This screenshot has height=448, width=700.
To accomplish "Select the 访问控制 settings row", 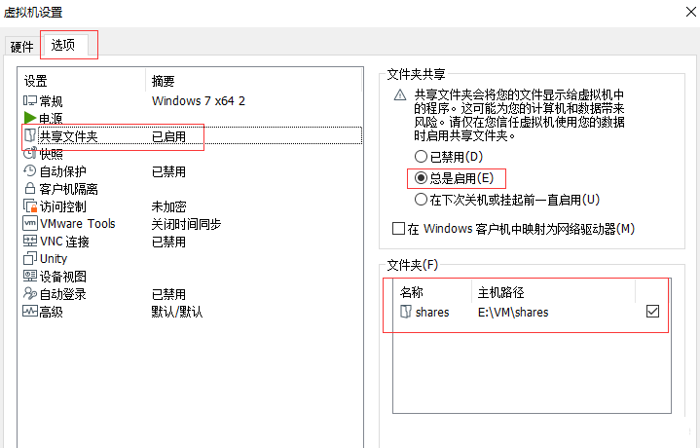I will point(191,205).
